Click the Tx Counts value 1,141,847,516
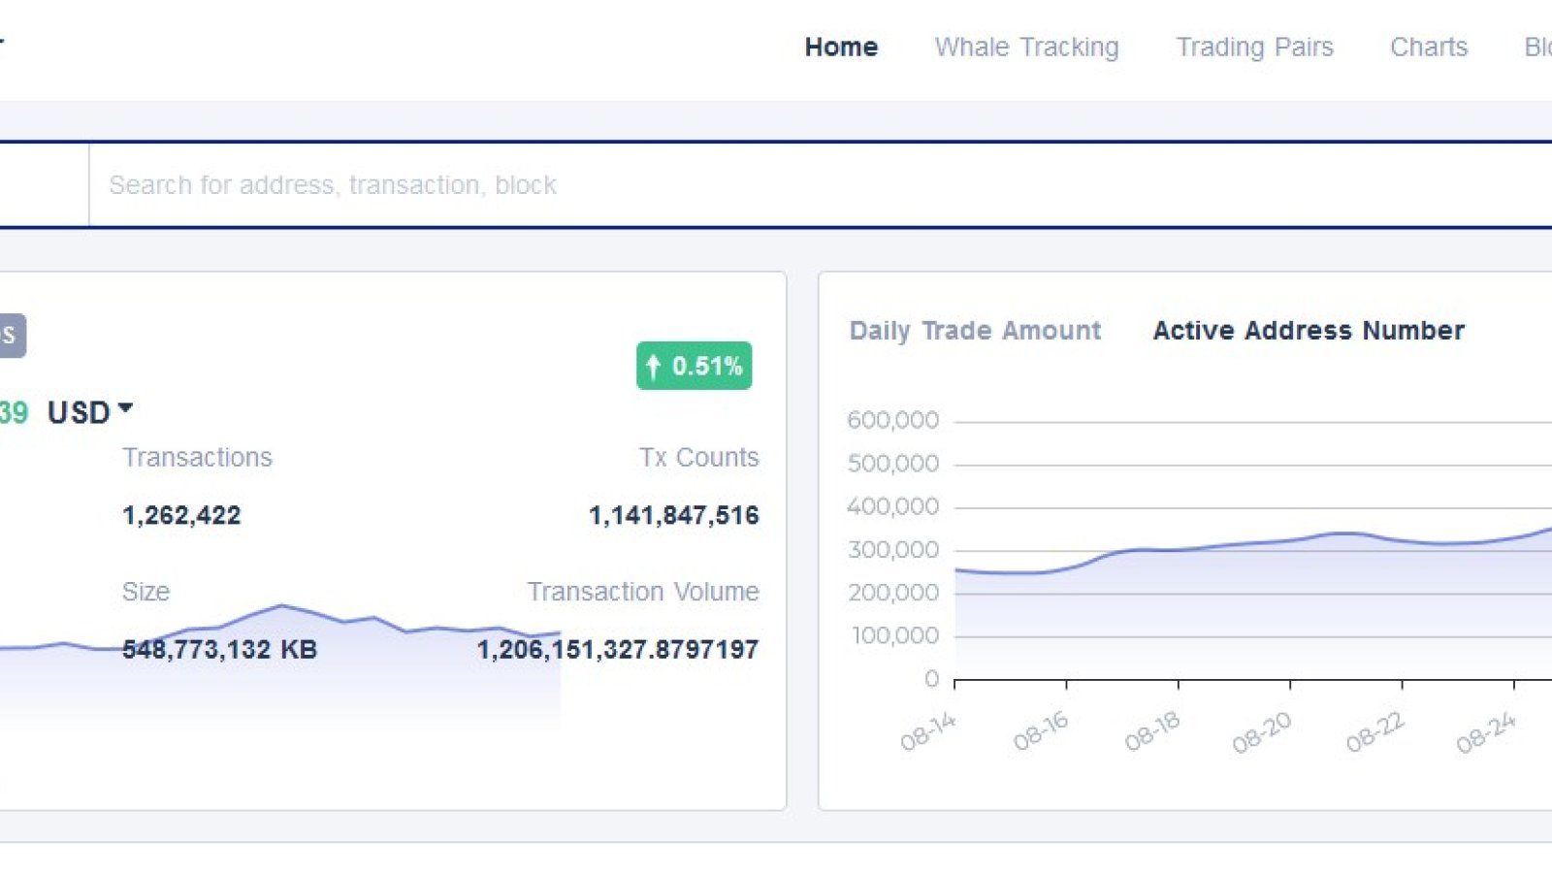 point(673,515)
